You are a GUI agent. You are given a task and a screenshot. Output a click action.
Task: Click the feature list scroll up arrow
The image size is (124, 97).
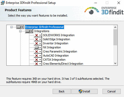coord(115,27)
